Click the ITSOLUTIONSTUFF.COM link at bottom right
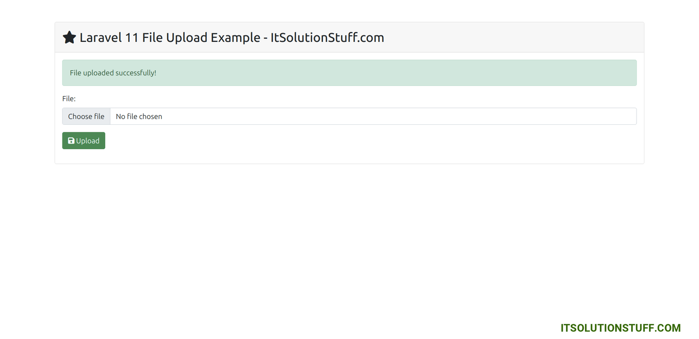 620,328
